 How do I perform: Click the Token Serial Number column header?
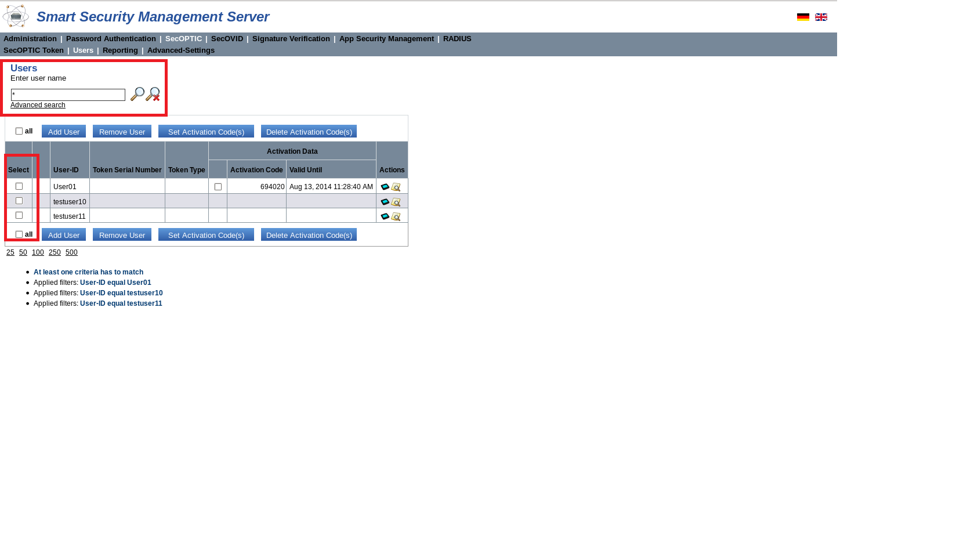pos(127,170)
